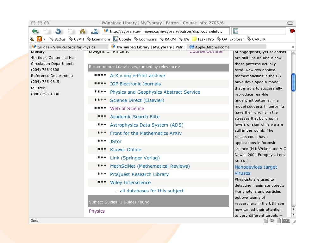
Task: Open the Physics subject guide link
Action: (x=97, y=211)
